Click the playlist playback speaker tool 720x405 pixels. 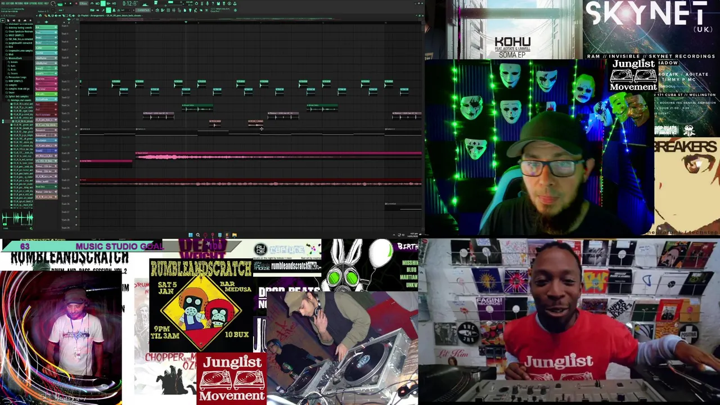[x=73, y=16]
